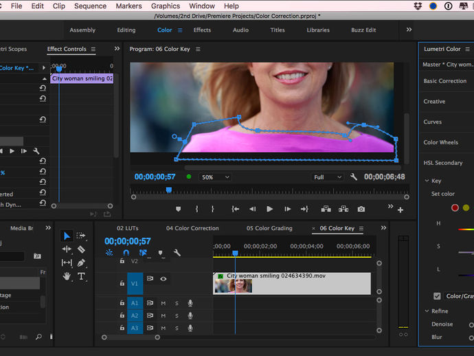Select the Selection tool arrow
The height and width of the screenshot is (356, 474).
tap(67, 236)
